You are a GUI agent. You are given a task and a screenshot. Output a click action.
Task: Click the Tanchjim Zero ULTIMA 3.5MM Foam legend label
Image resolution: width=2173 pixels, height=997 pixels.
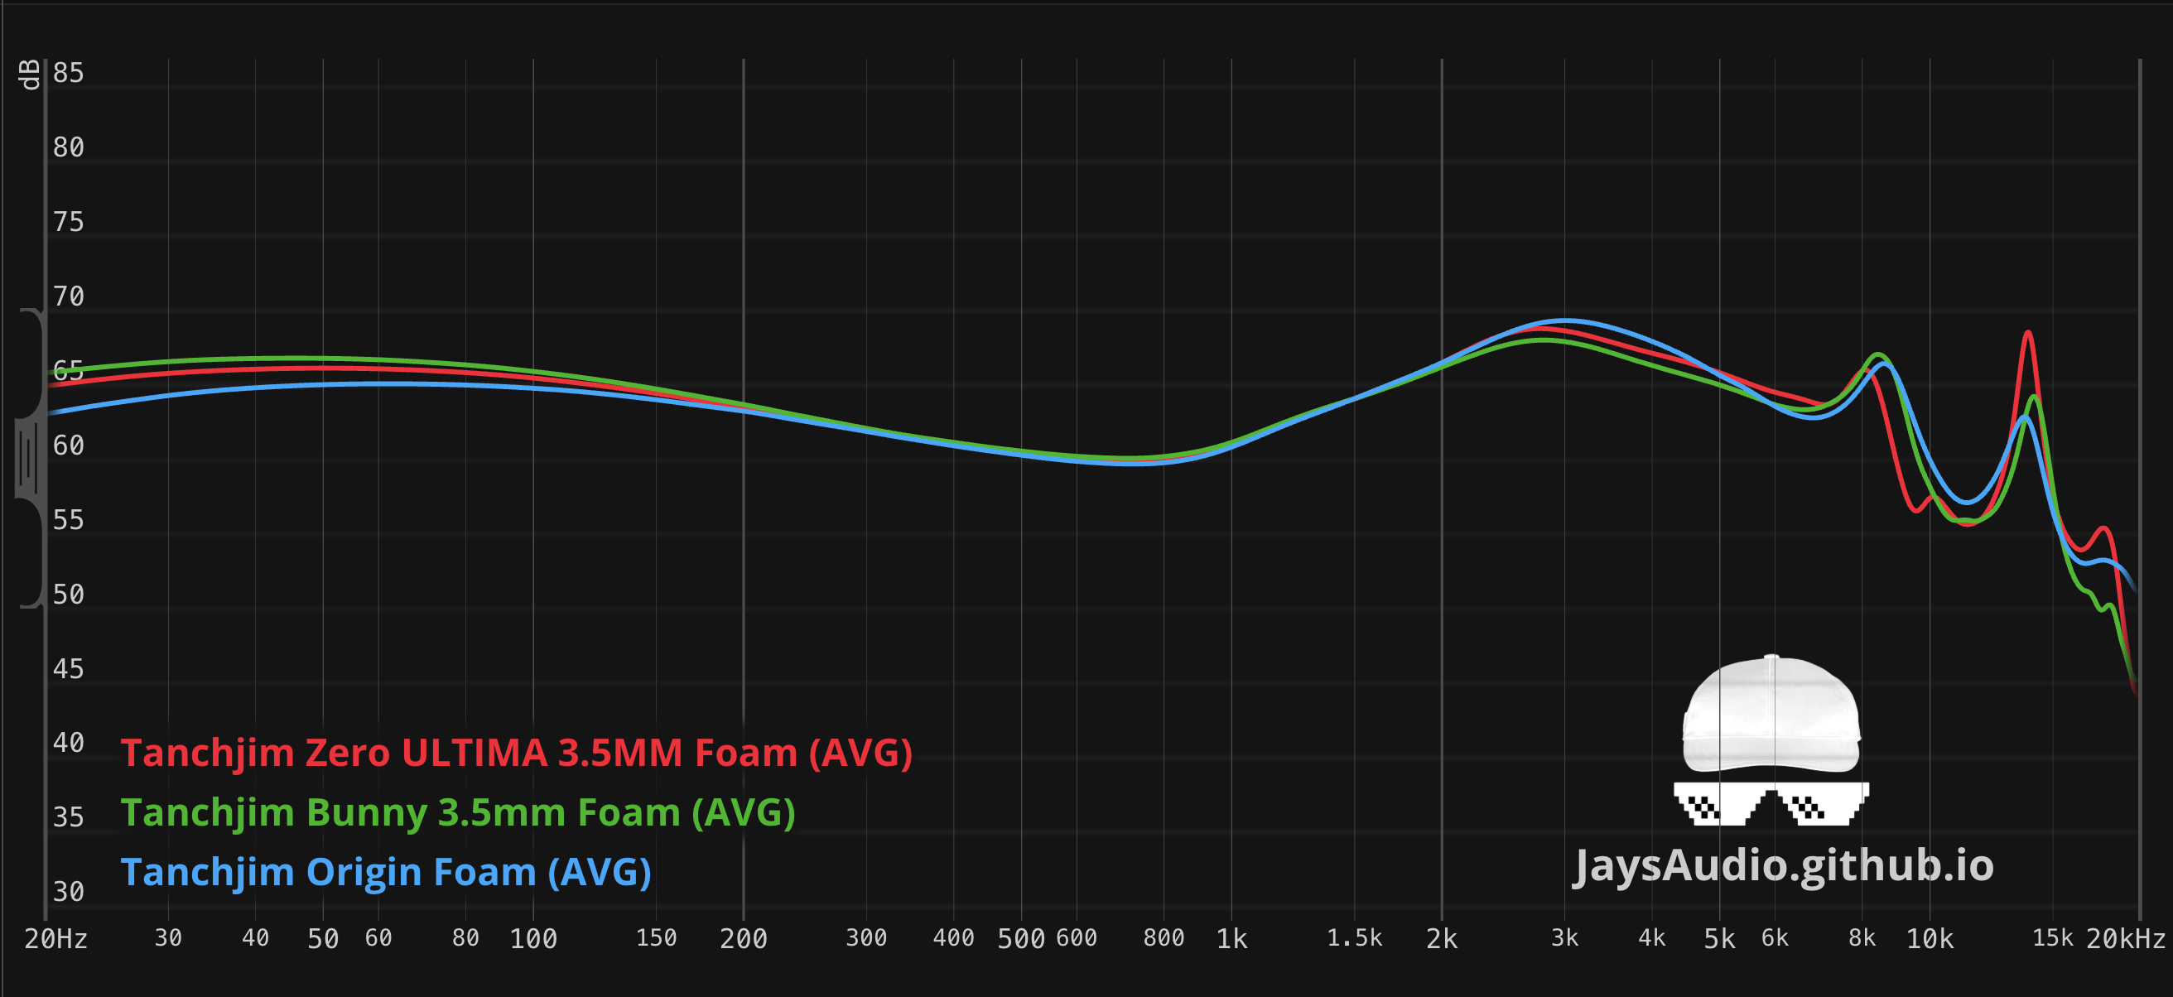516,753
